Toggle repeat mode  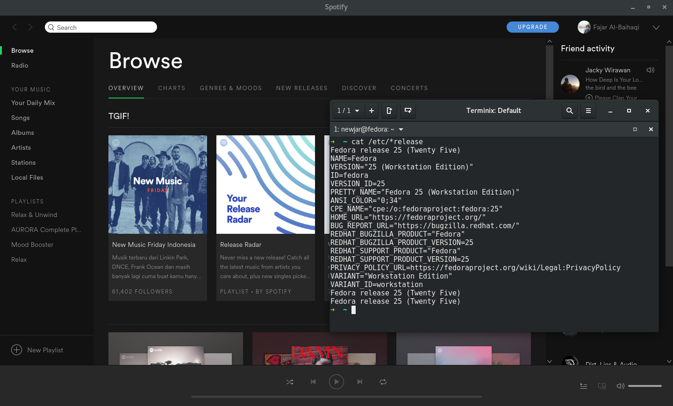point(383,382)
